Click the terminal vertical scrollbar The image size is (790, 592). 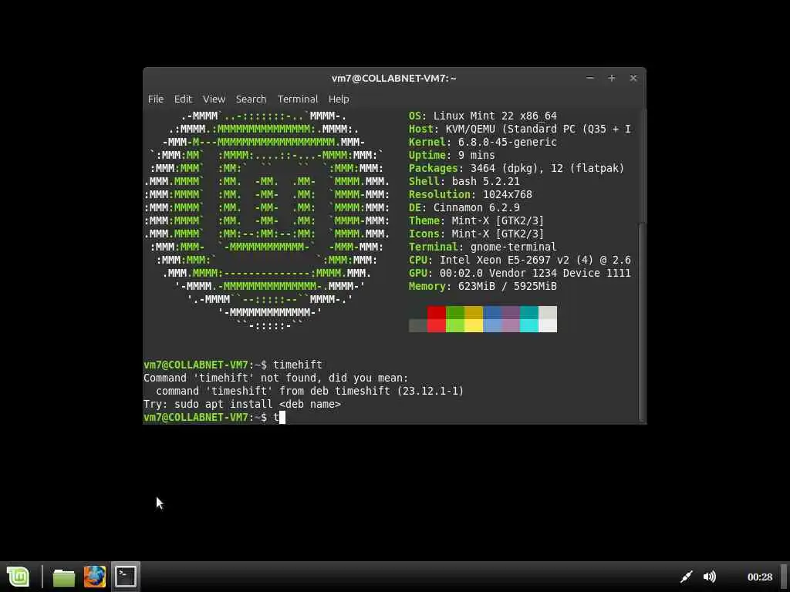coord(641,322)
